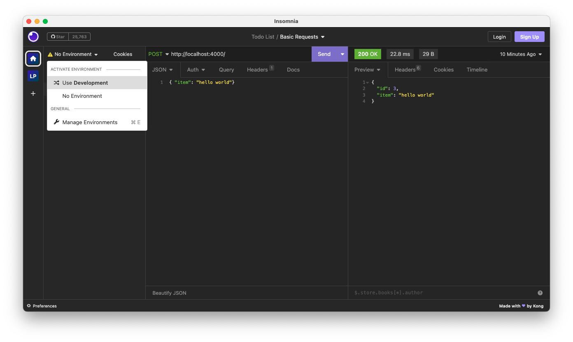Select the home icon in the sidebar
The width and height of the screenshot is (573, 342).
tap(33, 58)
